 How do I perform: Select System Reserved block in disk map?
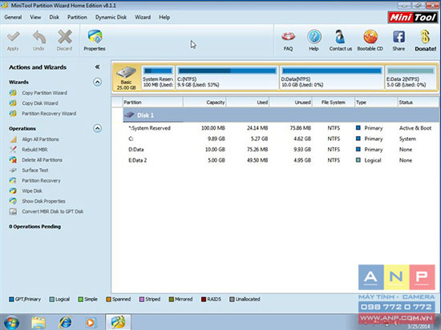click(x=157, y=77)
